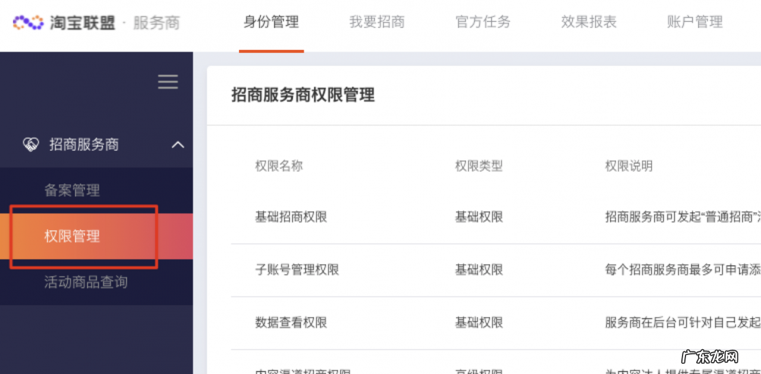Open the 我要招商 tab
761x374 pixels.
(x=377, y=23)
